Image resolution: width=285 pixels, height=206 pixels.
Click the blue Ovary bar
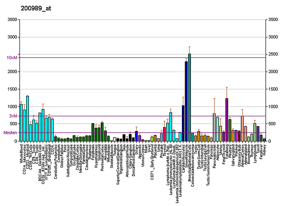(x=136, y=136)
